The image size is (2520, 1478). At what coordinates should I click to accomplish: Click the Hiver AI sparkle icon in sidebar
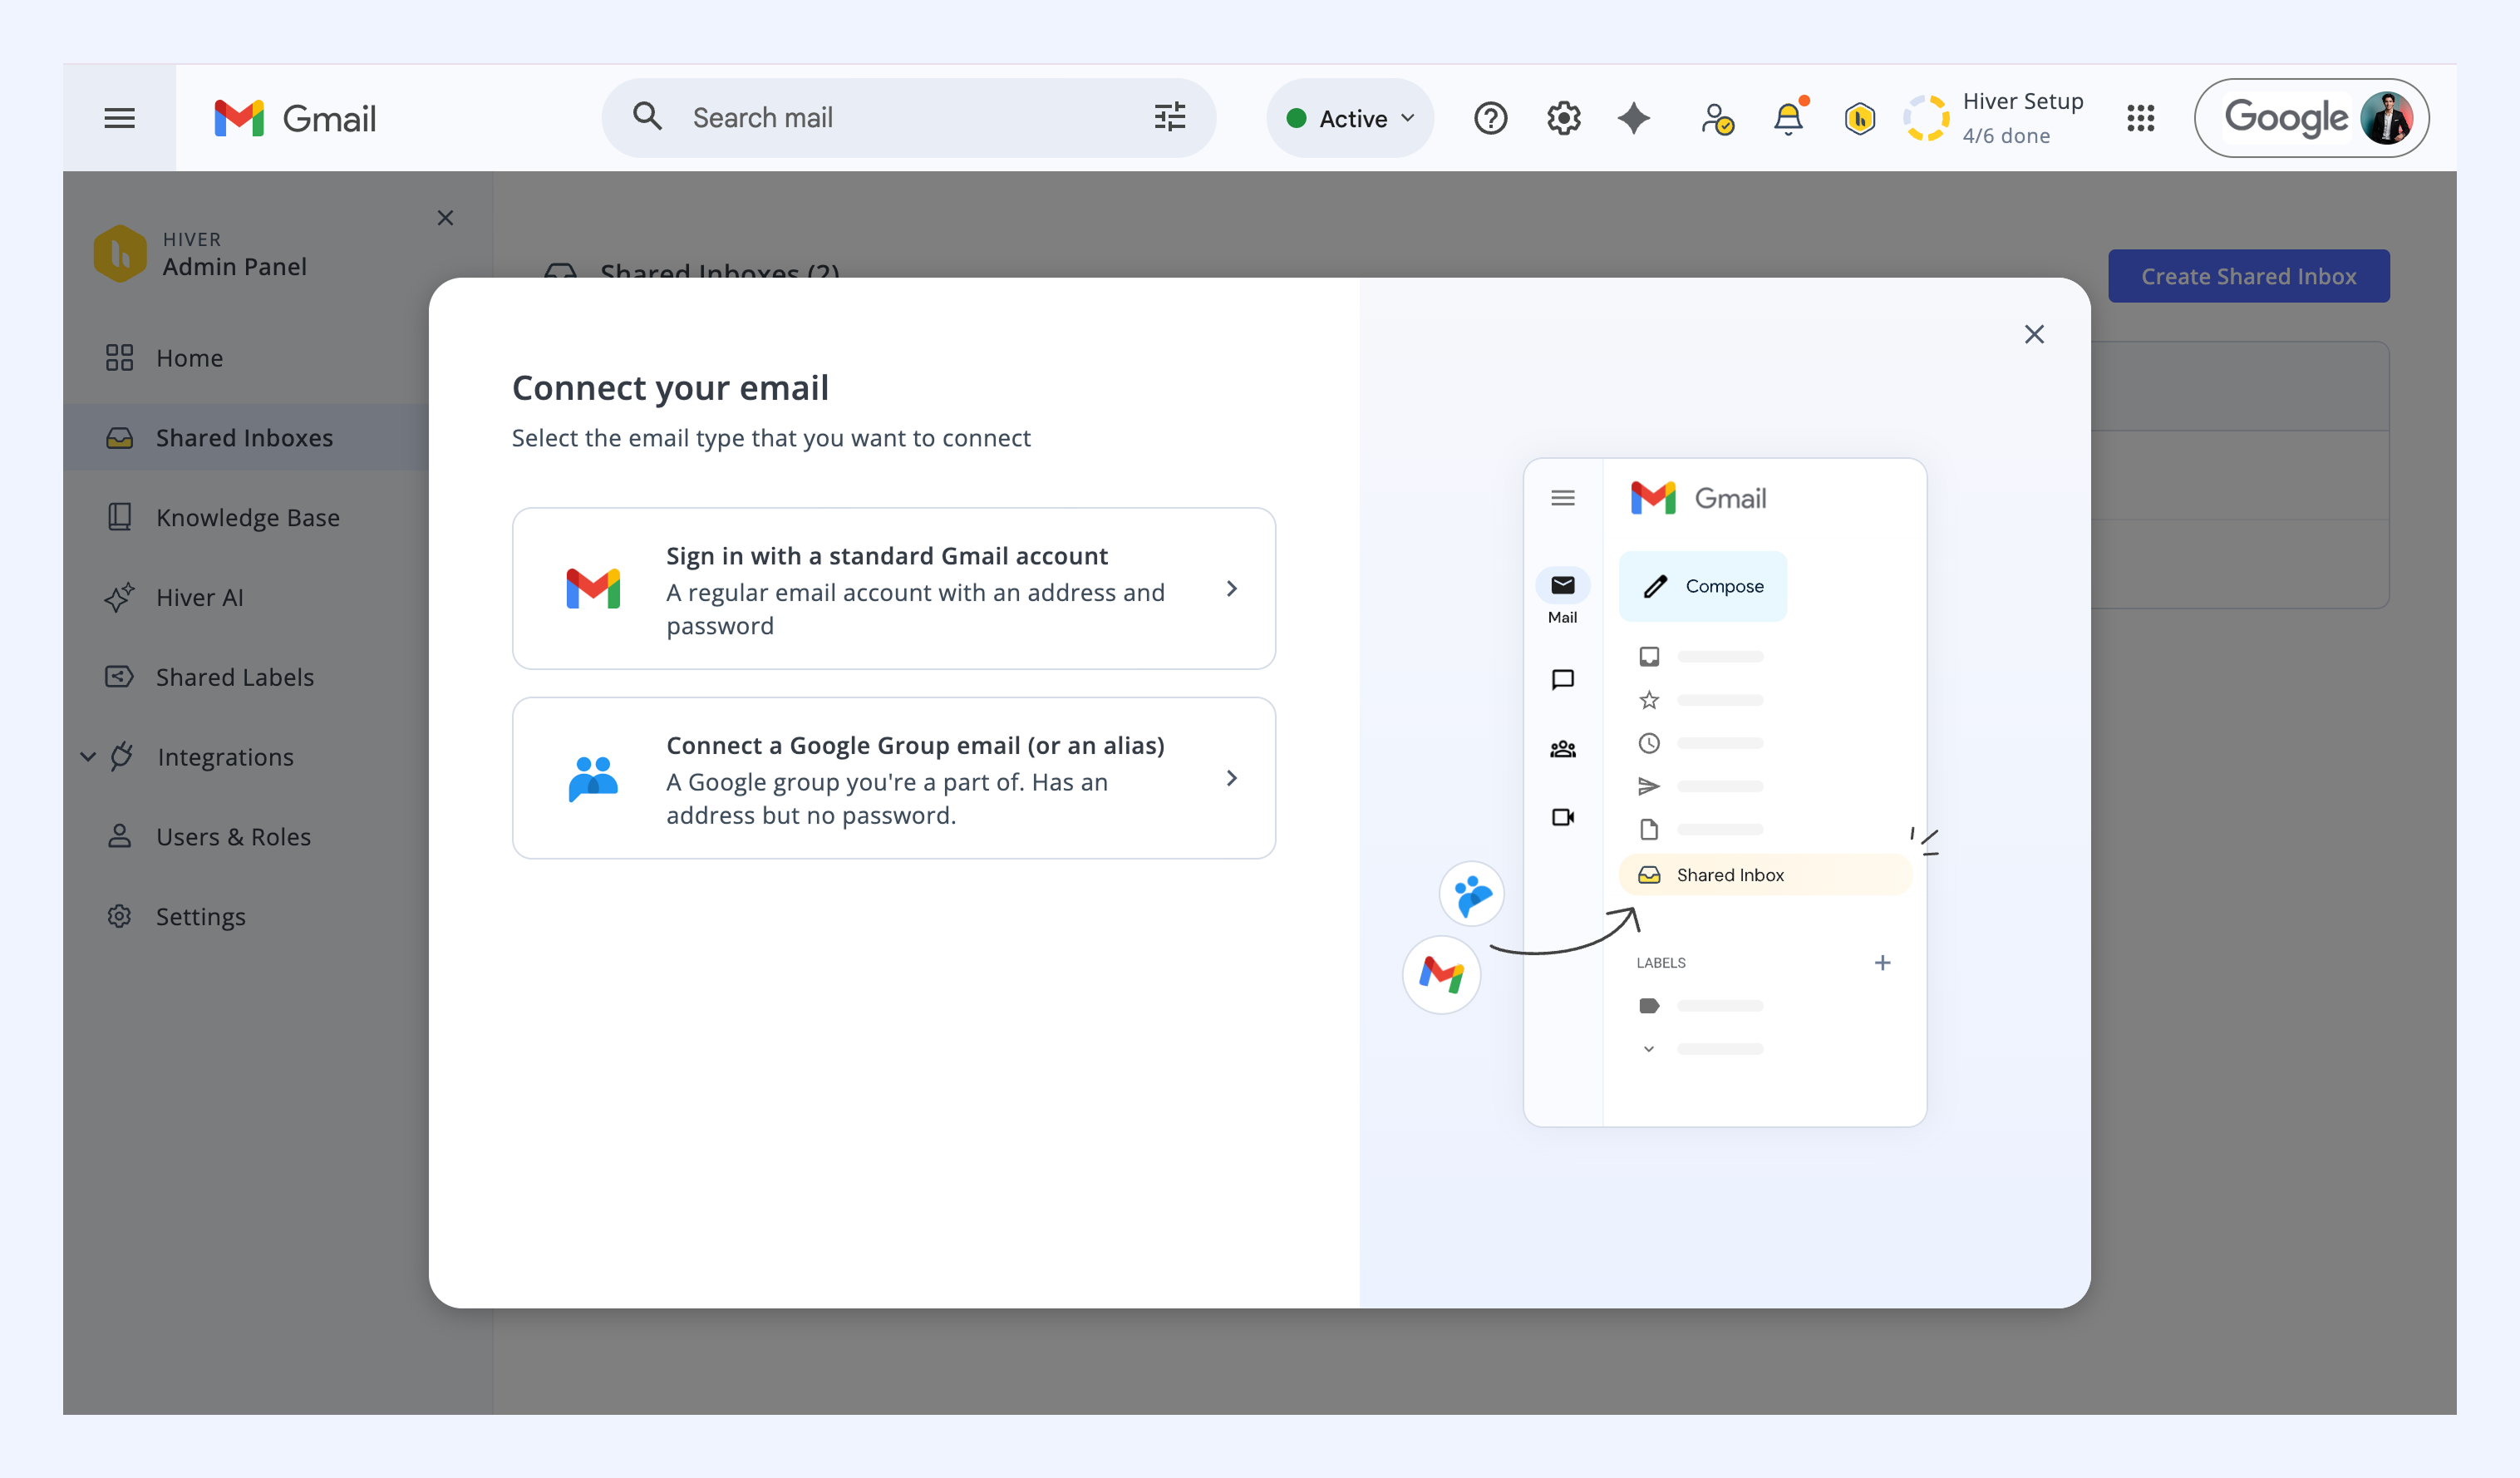(x=119, y=597)
